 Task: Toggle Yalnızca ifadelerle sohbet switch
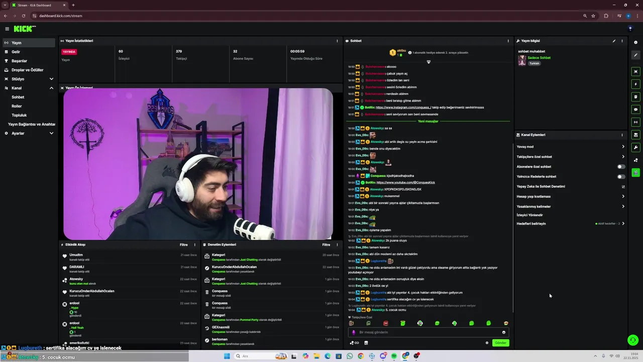coord(621,176)
